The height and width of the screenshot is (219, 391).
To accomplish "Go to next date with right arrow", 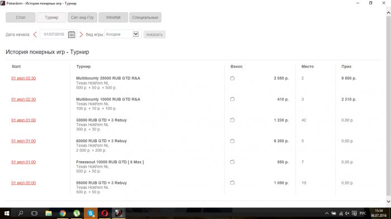I will [x=81, y=35].
